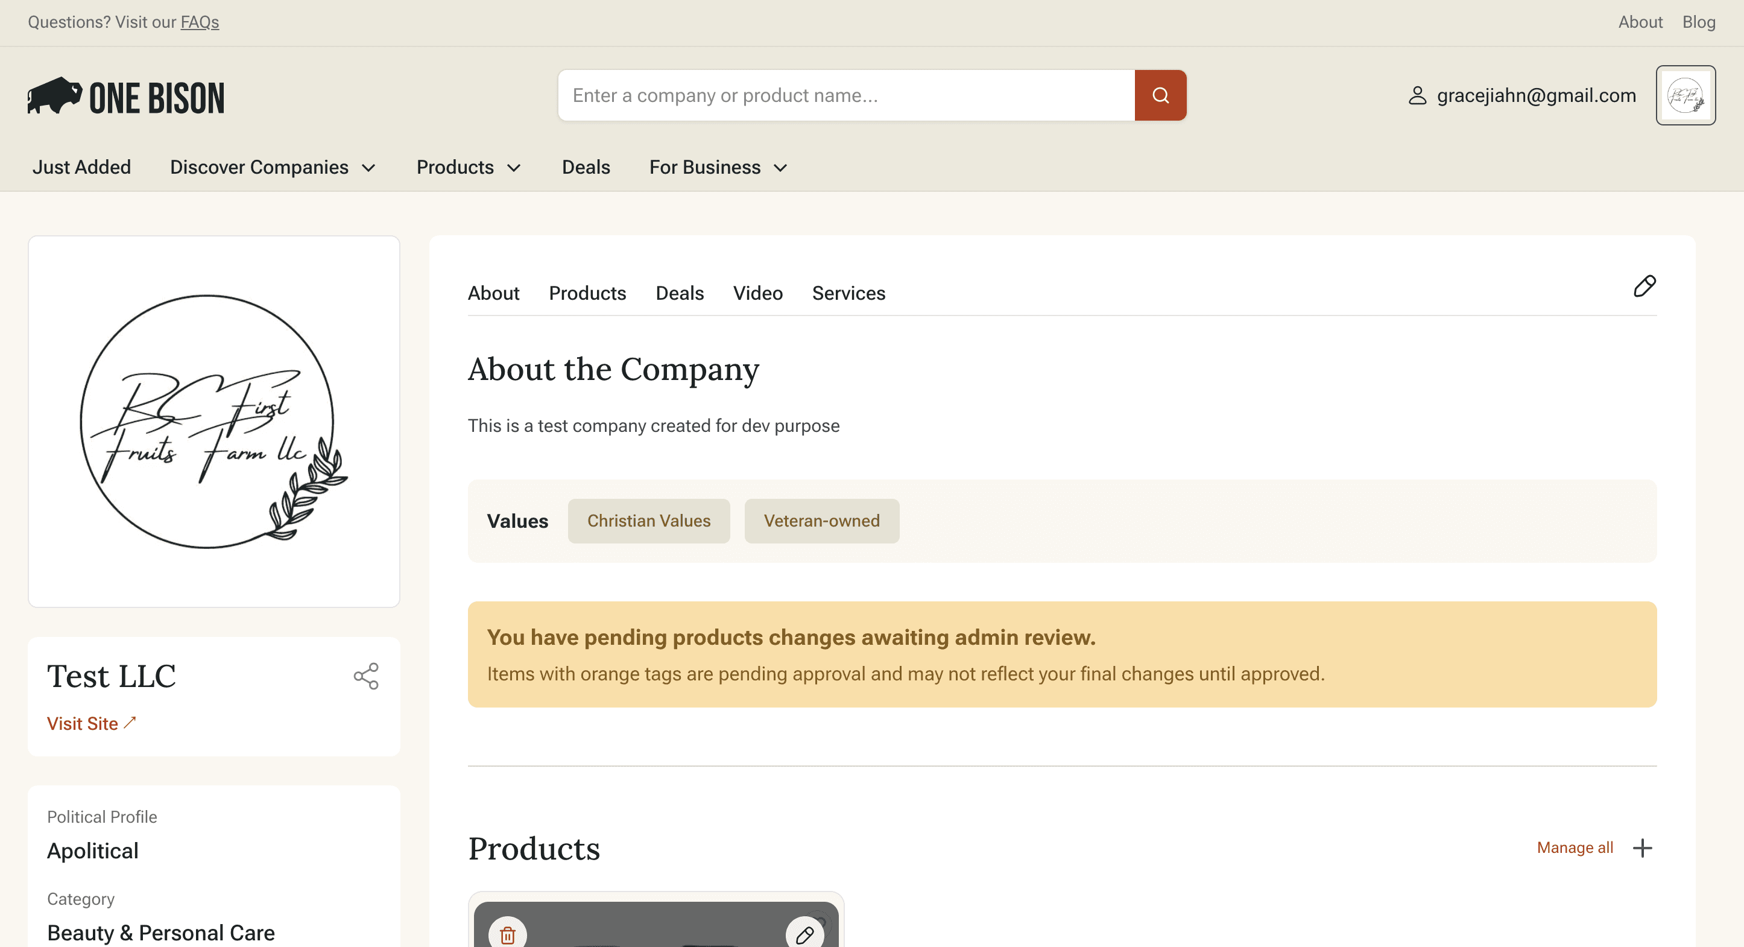Select the Christian Values tag
Image resolution: width=1744 pixels, height=947 pixels.
point(649,521)
